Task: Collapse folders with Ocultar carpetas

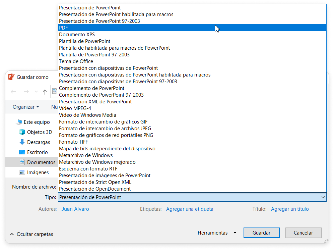Action: coord(31,234)
